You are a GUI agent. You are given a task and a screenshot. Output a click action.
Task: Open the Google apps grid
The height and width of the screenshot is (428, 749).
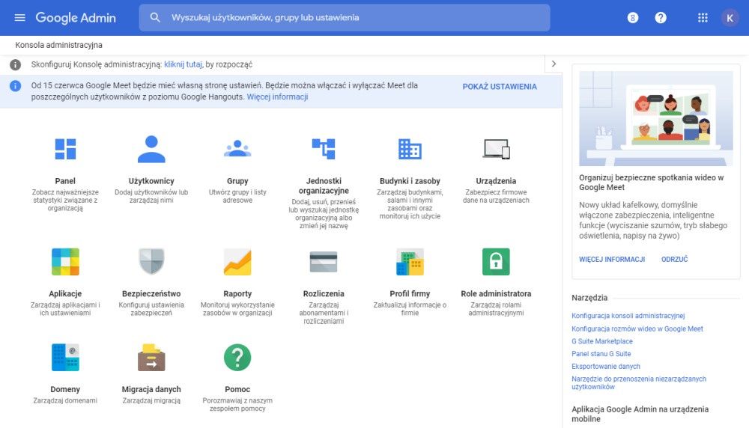(x=703, y=18)
